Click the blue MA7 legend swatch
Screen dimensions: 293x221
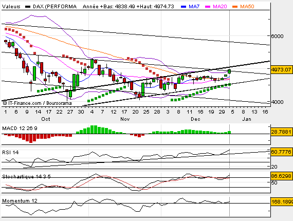[x=184, y=7]
